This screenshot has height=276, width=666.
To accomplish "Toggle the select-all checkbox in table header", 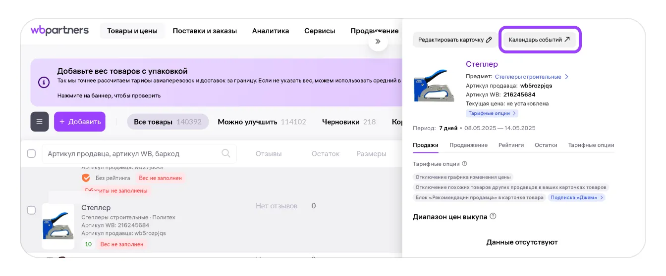I will (31, 154).
